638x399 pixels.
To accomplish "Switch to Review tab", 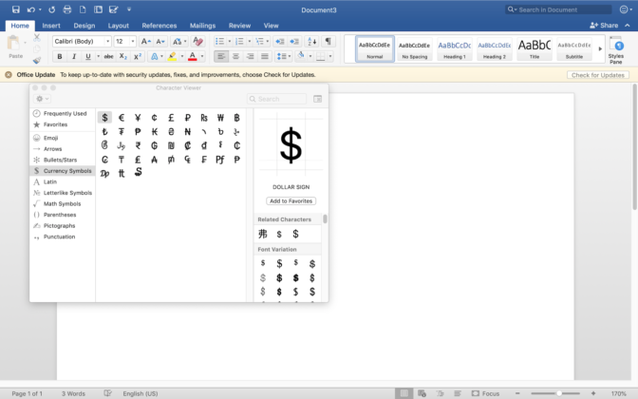I will 239,26.
